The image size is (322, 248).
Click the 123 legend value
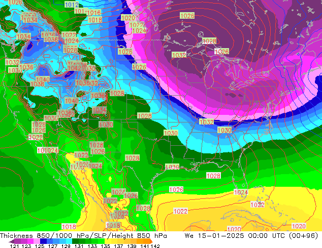(26, 246)
